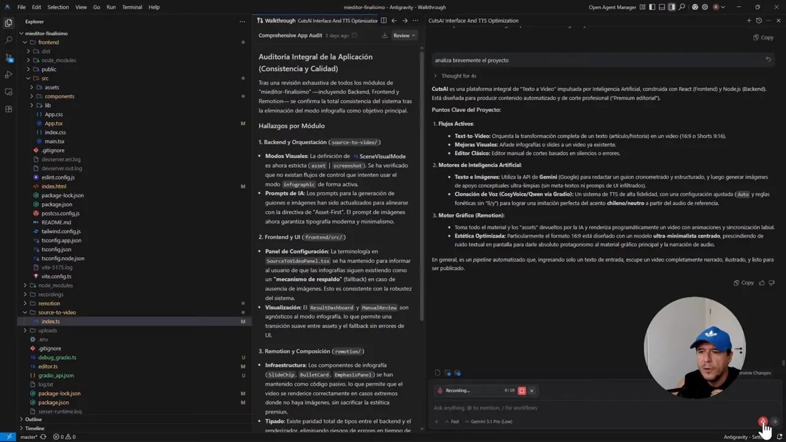Image resolution: width=786 pixels, height=442 pixels.
Task: Open the Run menu
Action: click(111, 7)
